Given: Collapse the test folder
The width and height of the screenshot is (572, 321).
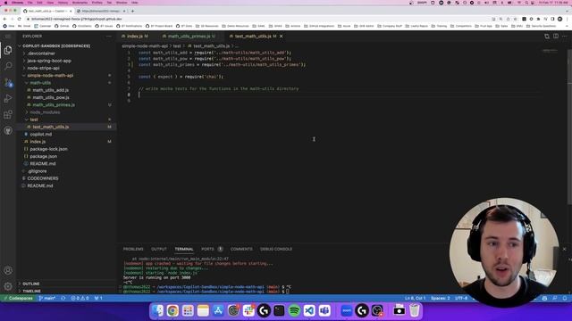Looking at the screenshot, I should [x=34, y=119].
